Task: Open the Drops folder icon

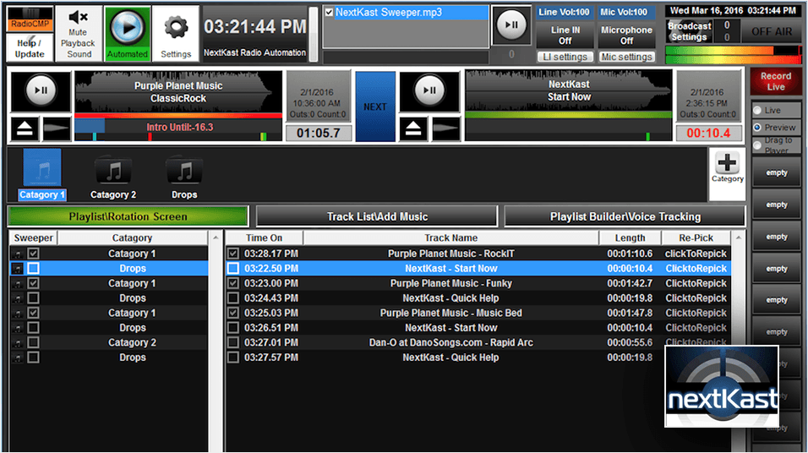Action: (183, 173)
